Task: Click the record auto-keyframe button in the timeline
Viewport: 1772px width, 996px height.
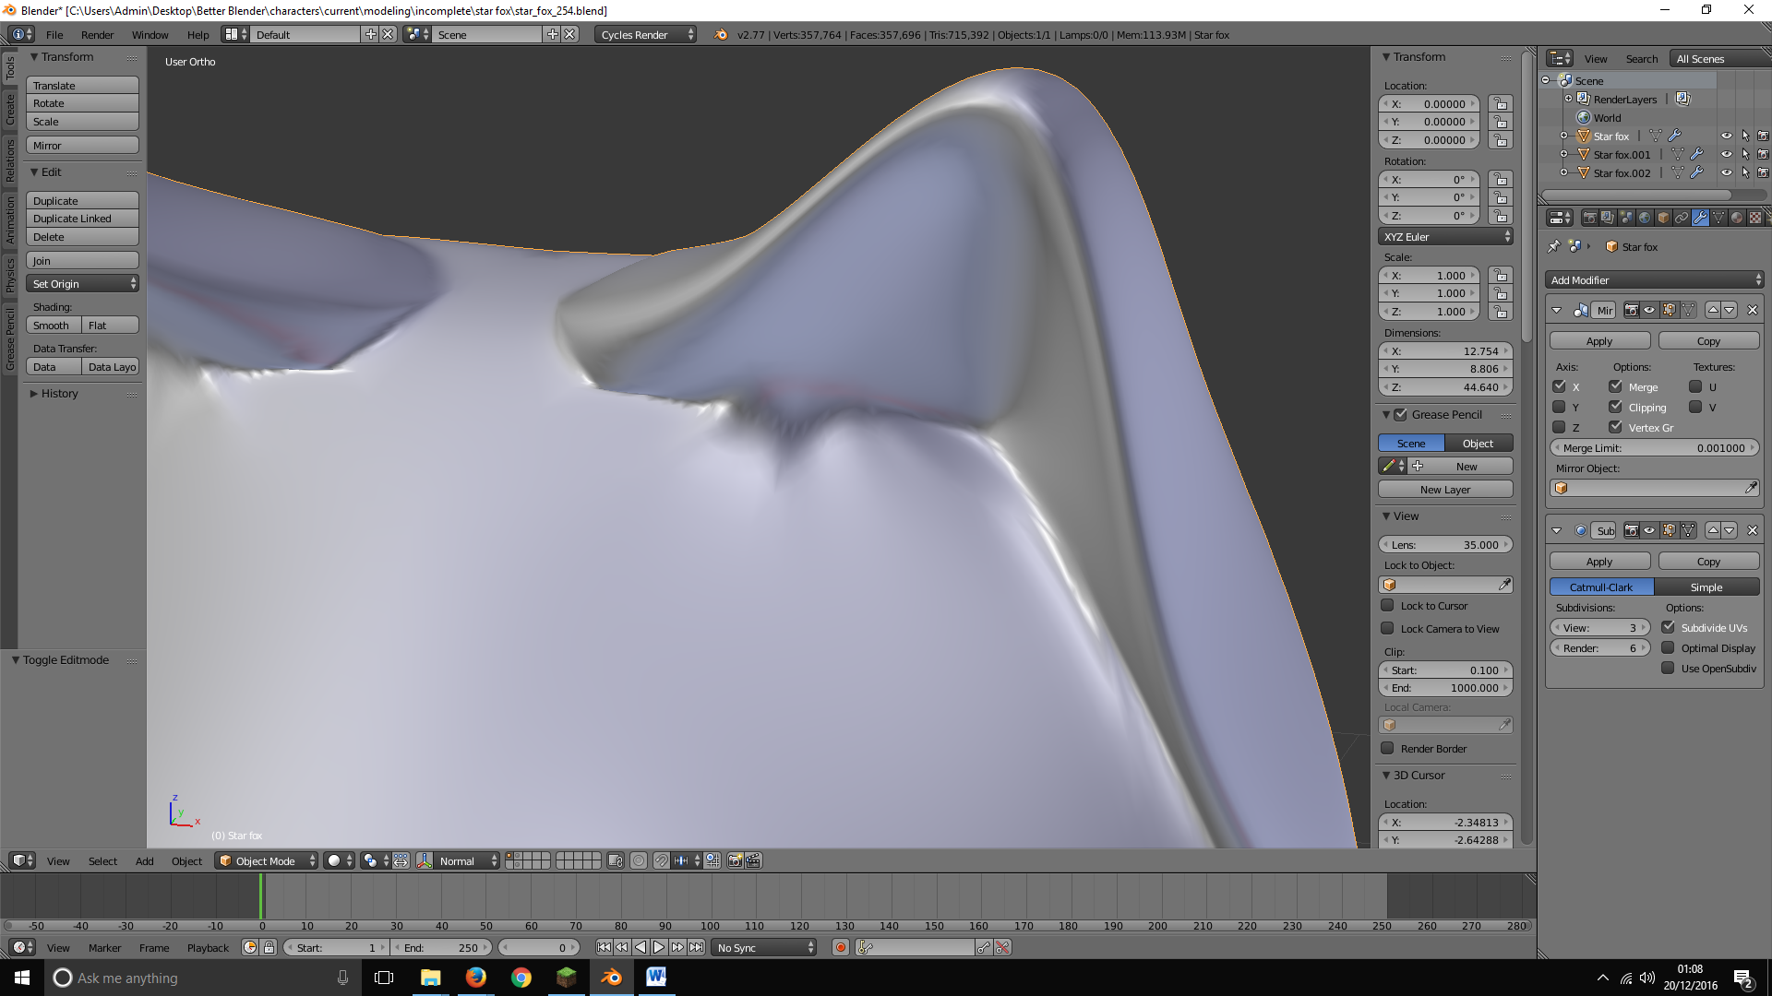Action: coord(840,947)
